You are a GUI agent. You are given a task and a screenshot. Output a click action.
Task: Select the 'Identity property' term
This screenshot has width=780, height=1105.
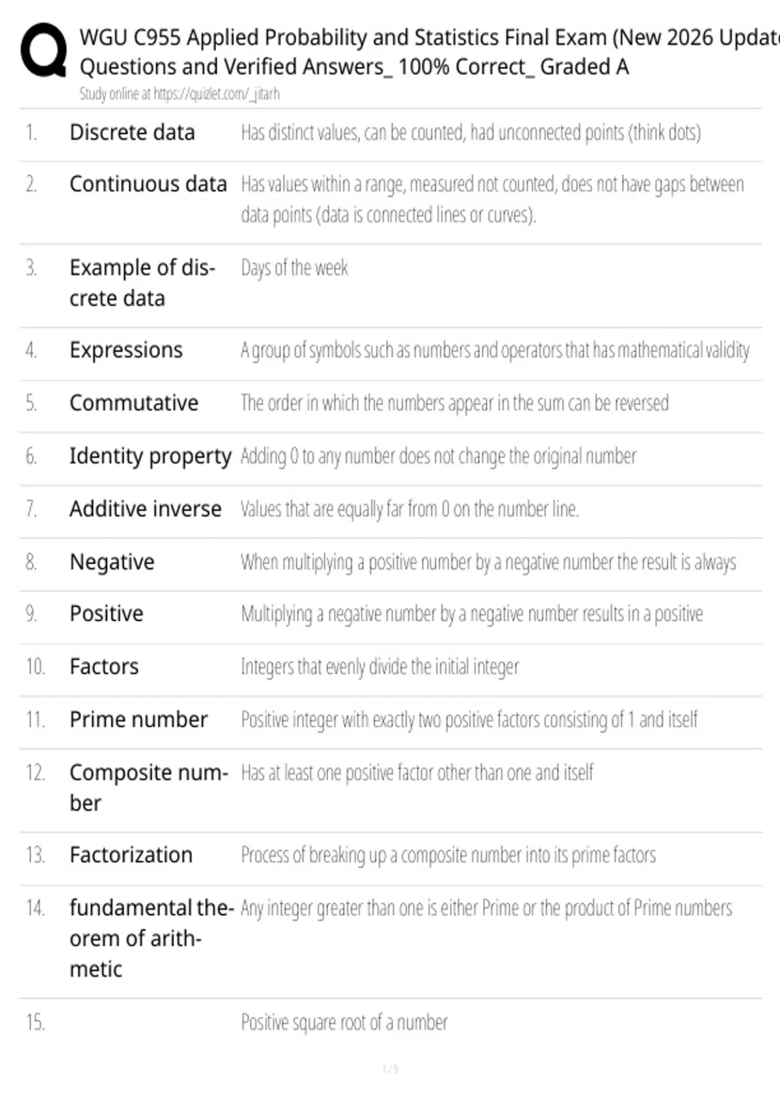[150, 456]
